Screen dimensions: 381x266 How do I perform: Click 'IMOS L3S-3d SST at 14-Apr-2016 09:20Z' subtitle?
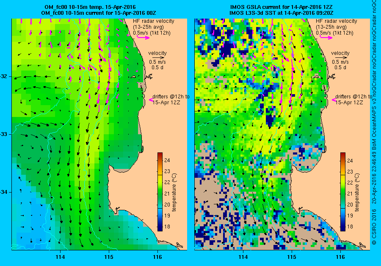[282, 13]
